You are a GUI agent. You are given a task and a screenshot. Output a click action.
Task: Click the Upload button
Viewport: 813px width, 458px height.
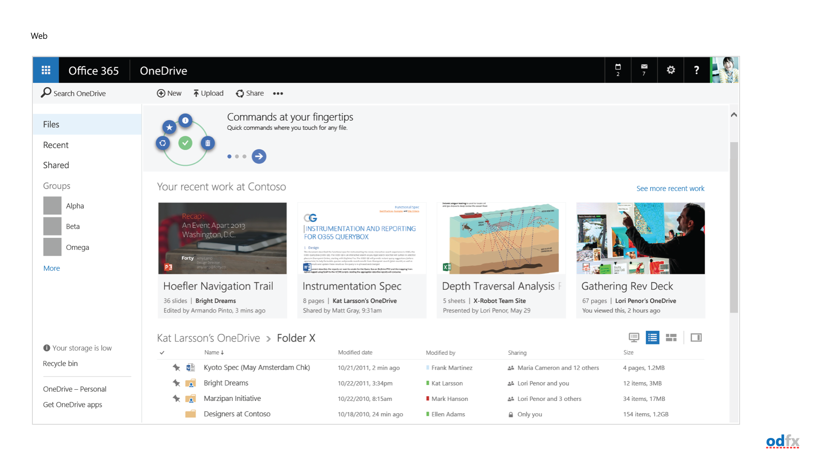pyautogui.click(x=208, y=93)
